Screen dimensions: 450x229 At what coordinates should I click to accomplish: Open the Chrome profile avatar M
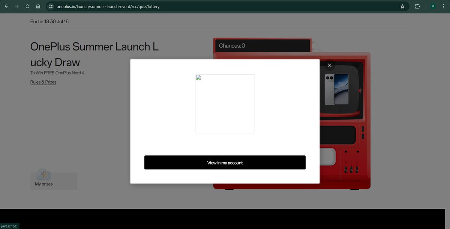pyautogui.click(x=433, y=6)
